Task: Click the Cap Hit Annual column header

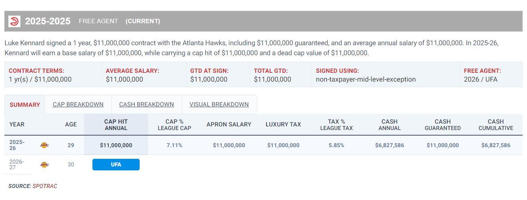Action: pos(116,125)
